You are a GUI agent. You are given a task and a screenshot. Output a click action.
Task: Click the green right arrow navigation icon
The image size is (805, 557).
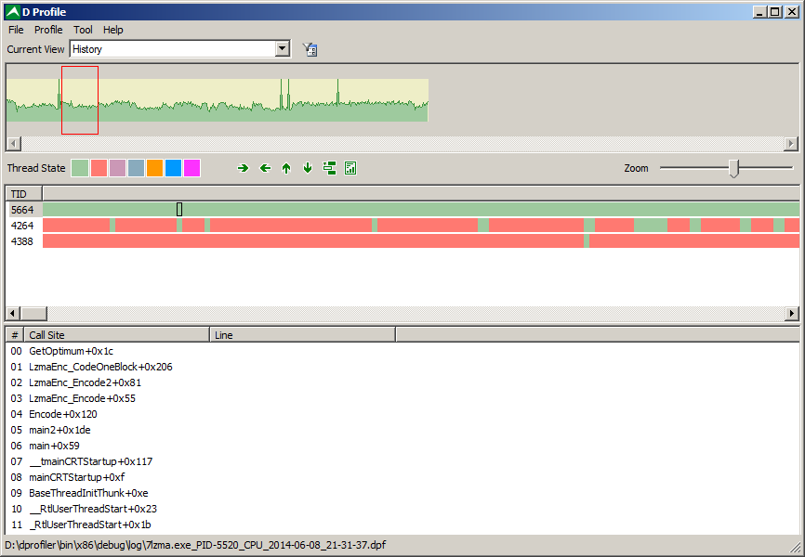coord(243,168)
